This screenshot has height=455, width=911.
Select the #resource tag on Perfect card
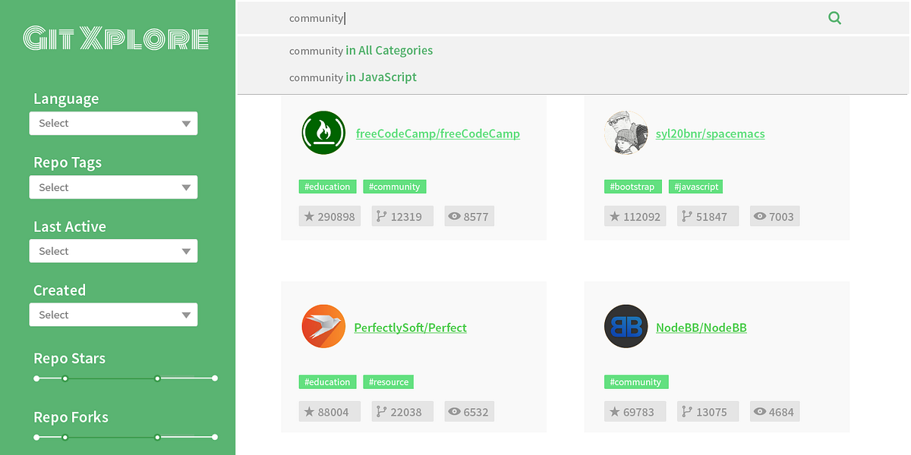click(x=388, y=381)
